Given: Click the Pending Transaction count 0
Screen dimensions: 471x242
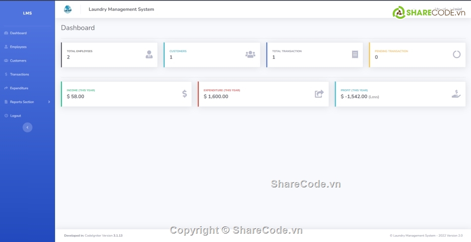Looking at the screenshot, I should pos(376,57).
